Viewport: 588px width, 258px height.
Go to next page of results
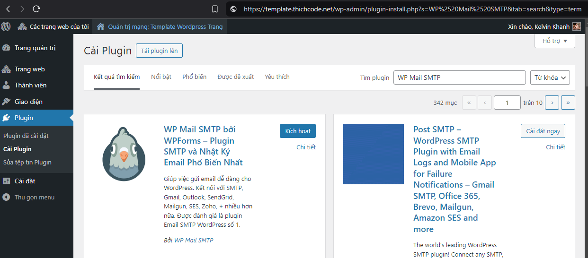(x=552, y=103)
